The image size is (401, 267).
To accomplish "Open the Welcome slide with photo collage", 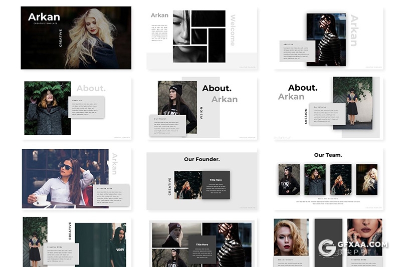I will (202, 38).
